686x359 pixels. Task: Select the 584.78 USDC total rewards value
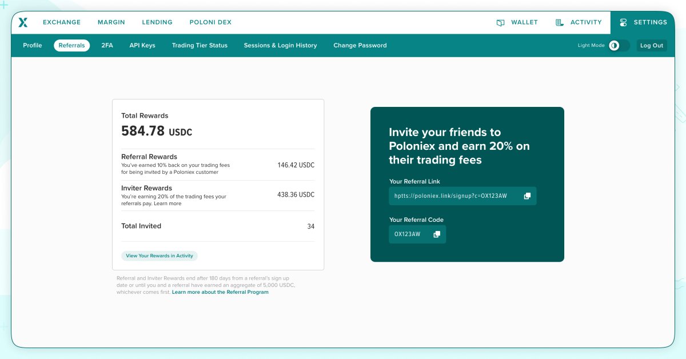coord(157,131)
